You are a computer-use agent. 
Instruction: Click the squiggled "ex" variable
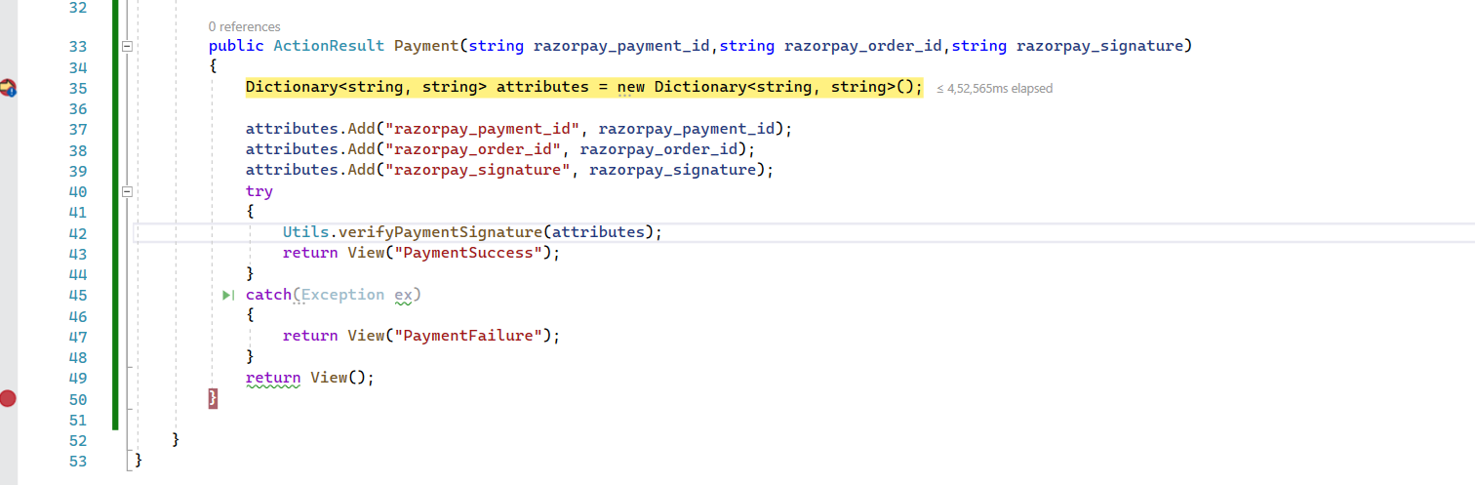click(403, 295)
